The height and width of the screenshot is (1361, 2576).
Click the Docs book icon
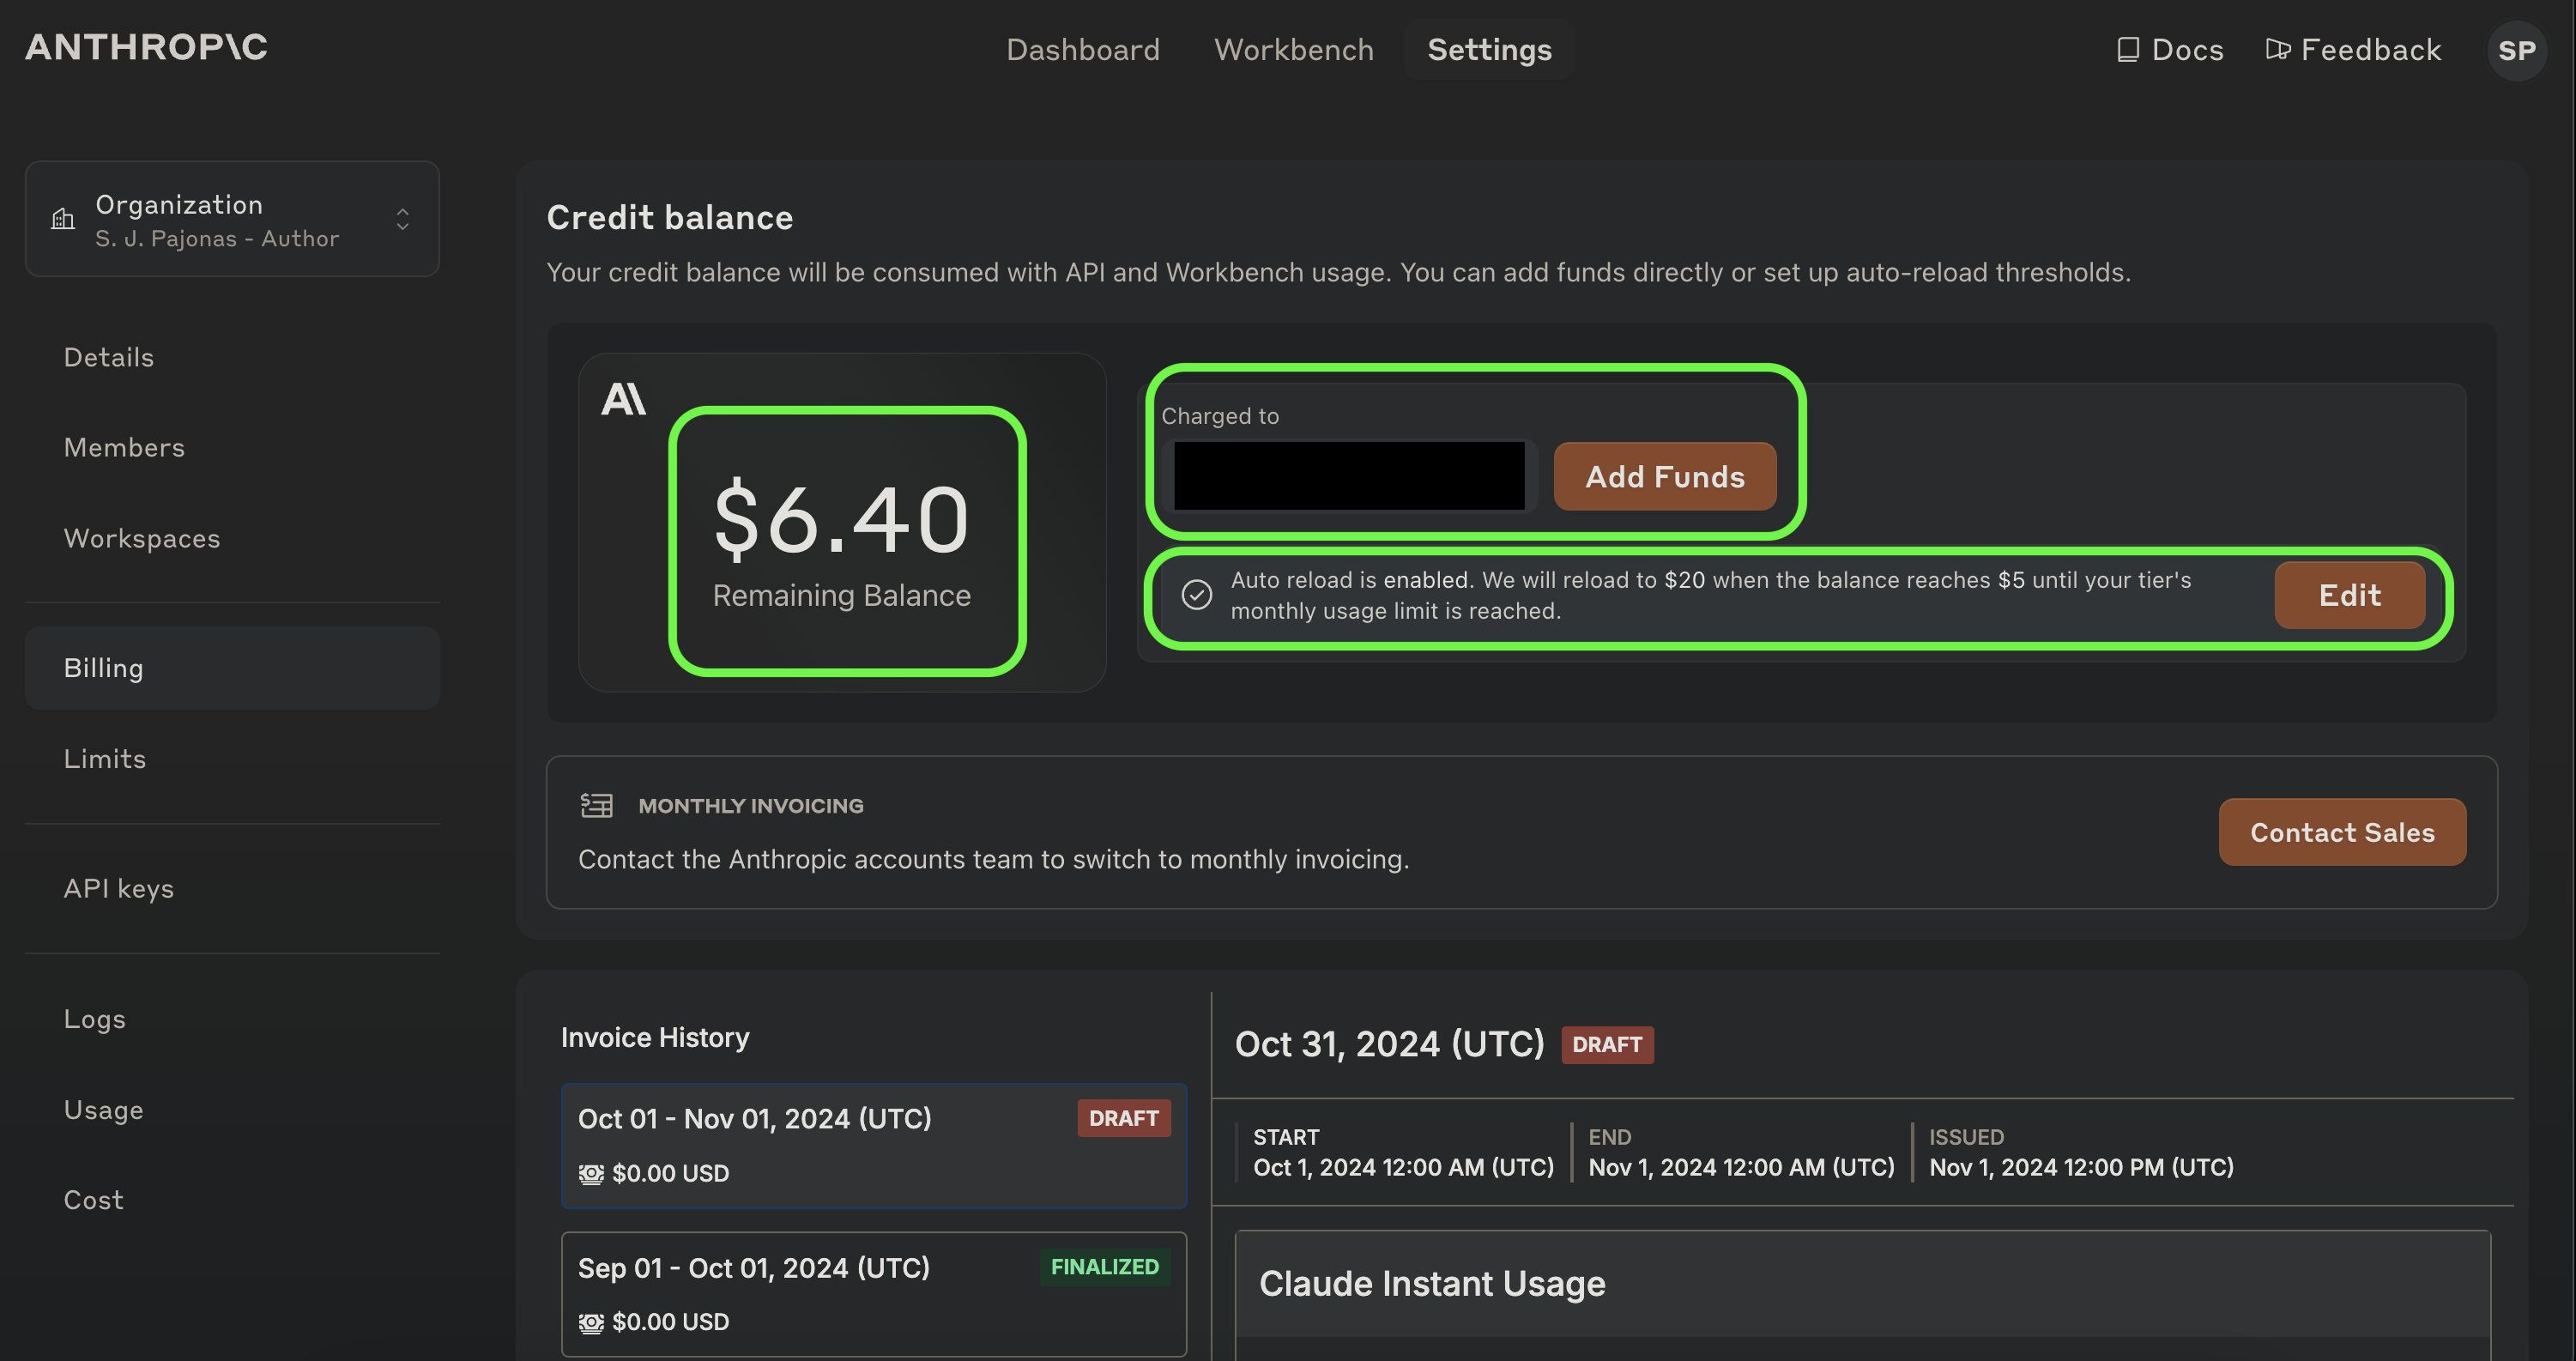tap(2128, 49)
